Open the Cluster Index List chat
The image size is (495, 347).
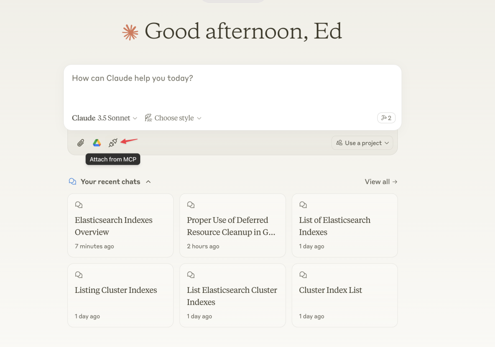[344, 296]
